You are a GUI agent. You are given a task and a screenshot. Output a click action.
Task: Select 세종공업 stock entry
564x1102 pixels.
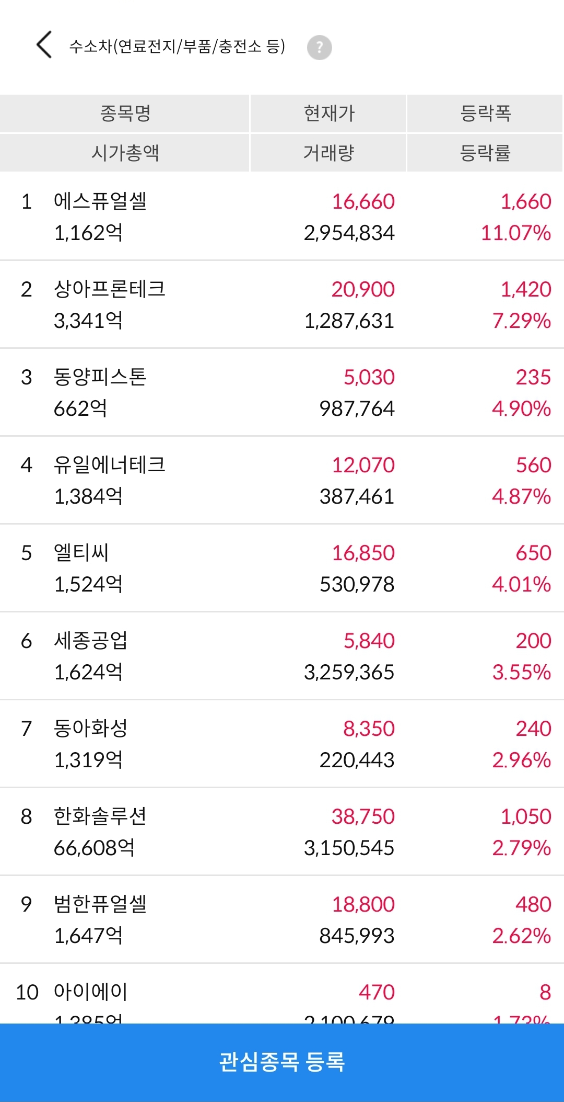(x=282, y=656)
